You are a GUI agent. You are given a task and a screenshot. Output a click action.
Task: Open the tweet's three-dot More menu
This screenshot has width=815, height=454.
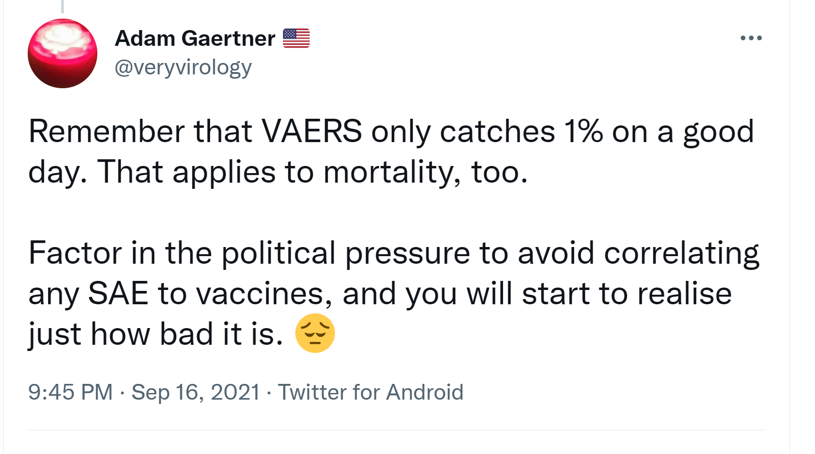751,38
